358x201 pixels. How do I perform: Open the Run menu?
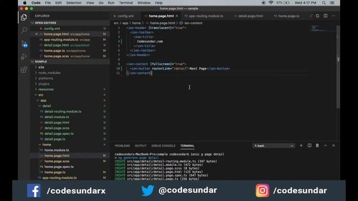click(x=111, y=3)
